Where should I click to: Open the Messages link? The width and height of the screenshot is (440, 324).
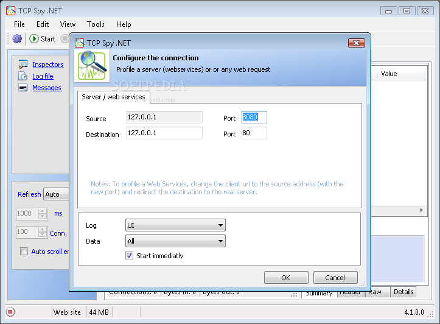[x=47, y=88]
